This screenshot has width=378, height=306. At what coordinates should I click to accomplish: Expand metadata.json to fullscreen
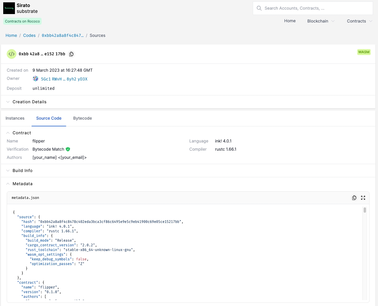(x=363, y=198)
